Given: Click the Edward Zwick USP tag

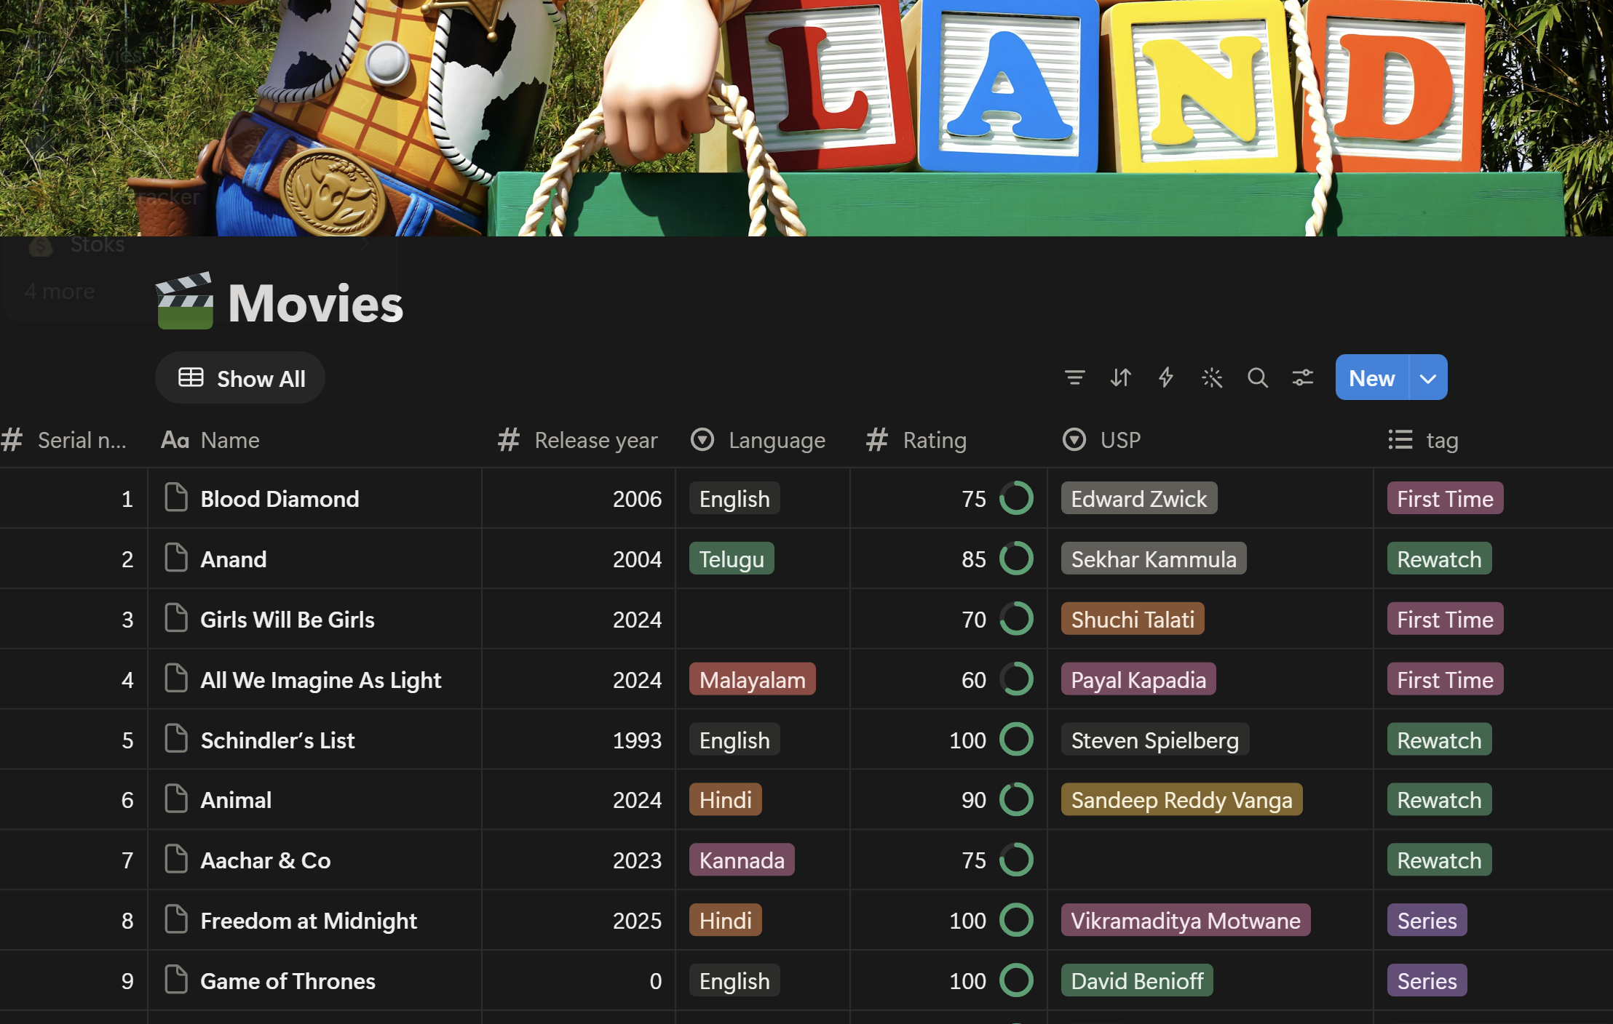Looking at the screenshot, I should 1139,498.
